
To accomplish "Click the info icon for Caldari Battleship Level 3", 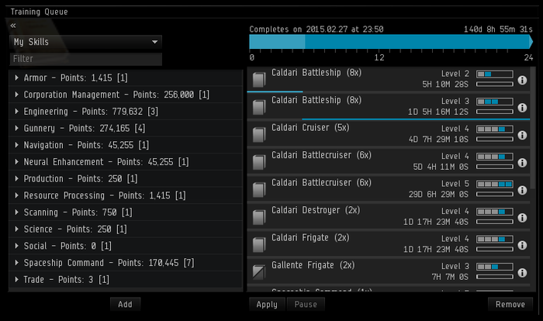I will coord(522,108).
